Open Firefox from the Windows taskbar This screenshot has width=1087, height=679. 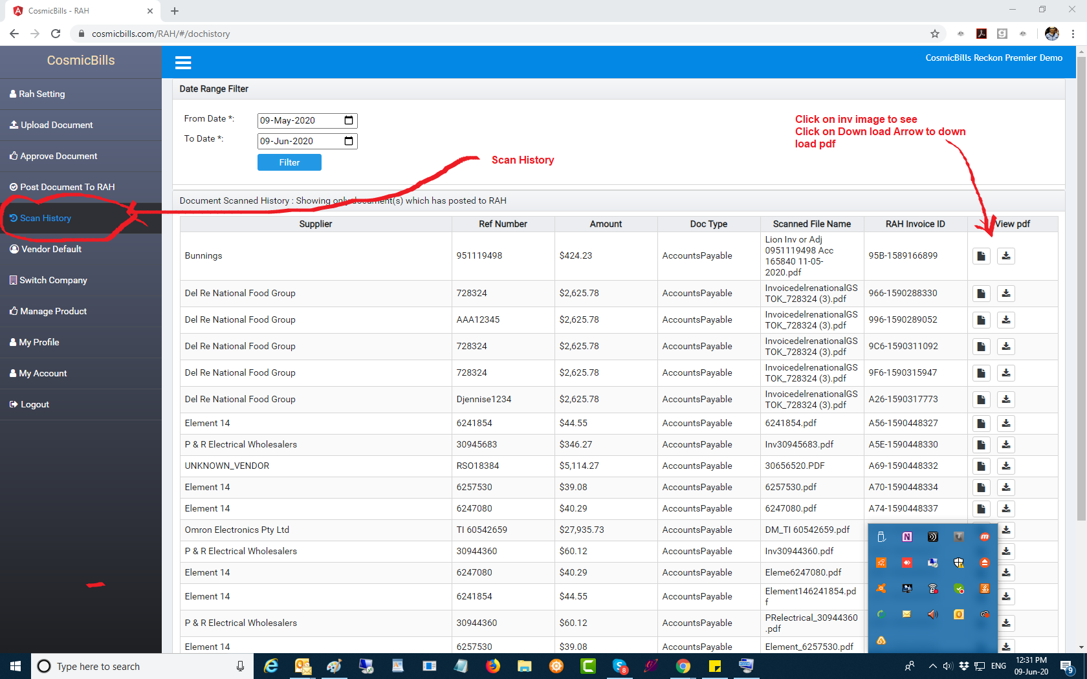(493, 666)
